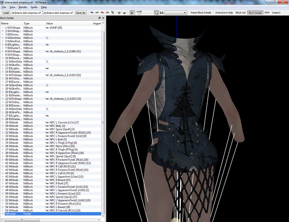Click the gray eye perspective icon
The image size is (289, 222).
[x=107, y=13]
